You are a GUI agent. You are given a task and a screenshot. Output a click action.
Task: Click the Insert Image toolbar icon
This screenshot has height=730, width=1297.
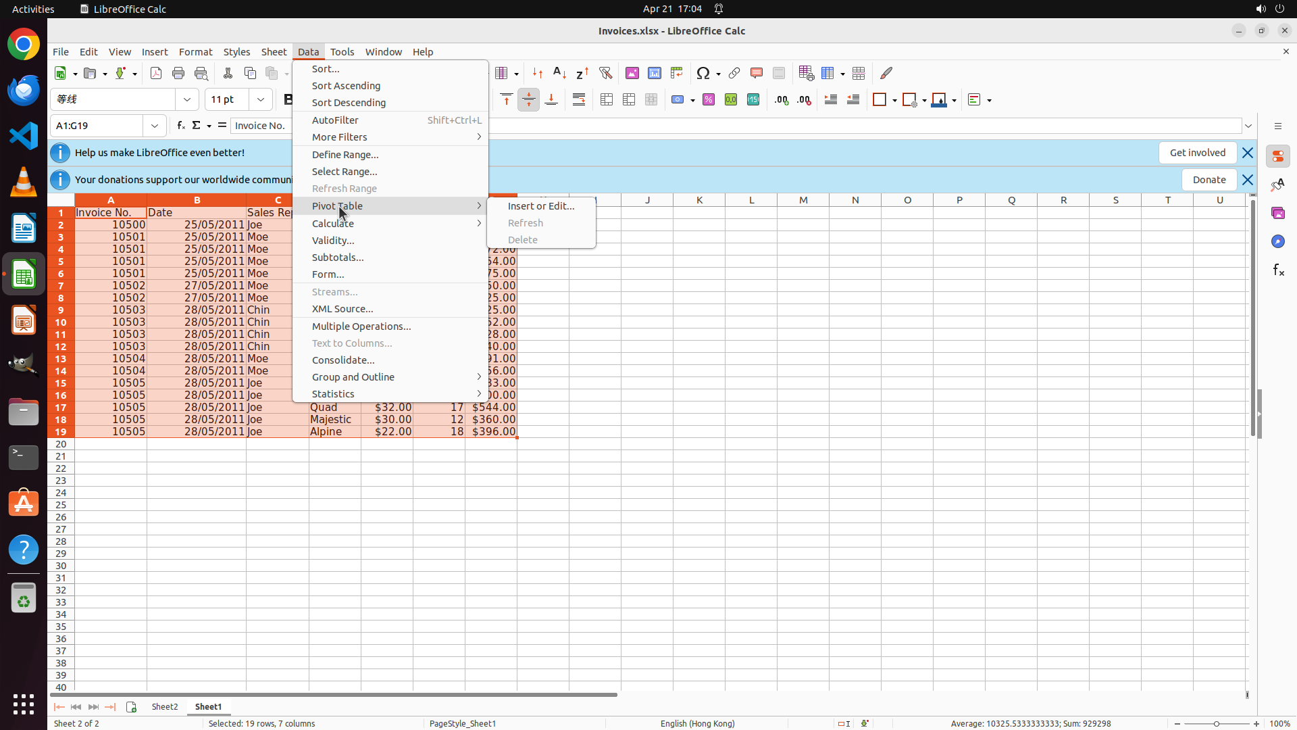(632, 73)
